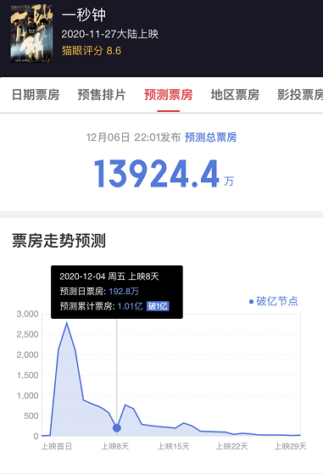Click the 12月06日 22:01发布 timestamp

[133, 137]
